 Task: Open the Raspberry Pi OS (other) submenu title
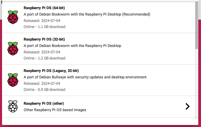click(44, 103)
